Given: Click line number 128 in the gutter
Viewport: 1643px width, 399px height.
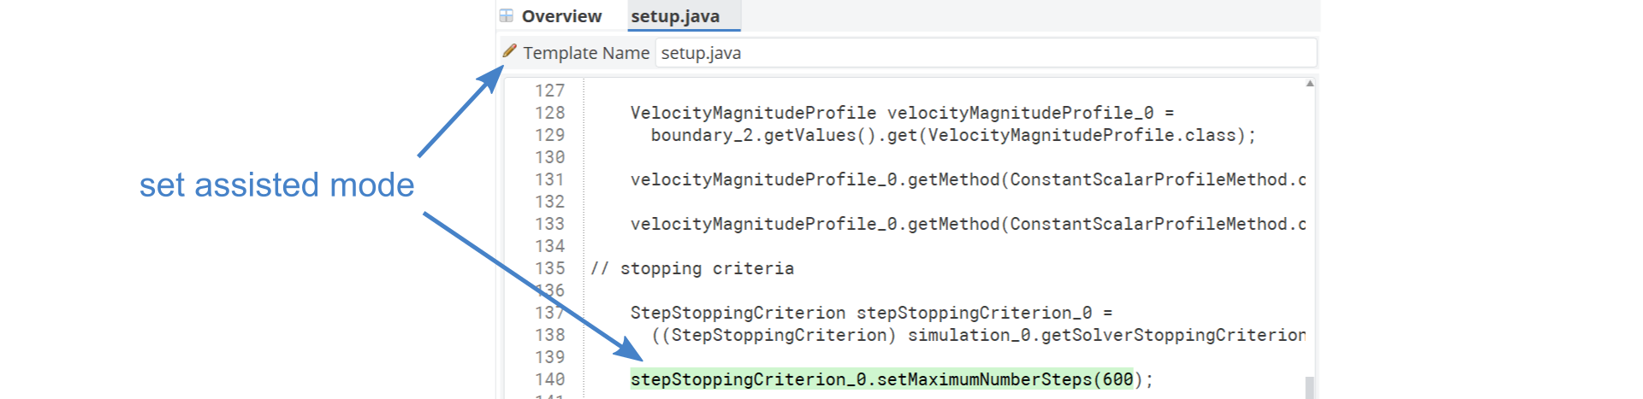Looking at the screenshot, I should [x=549, y=113].
